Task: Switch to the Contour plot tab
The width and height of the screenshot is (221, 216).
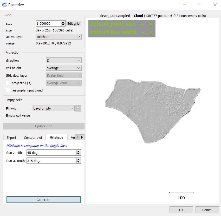Action: (33, 138)
